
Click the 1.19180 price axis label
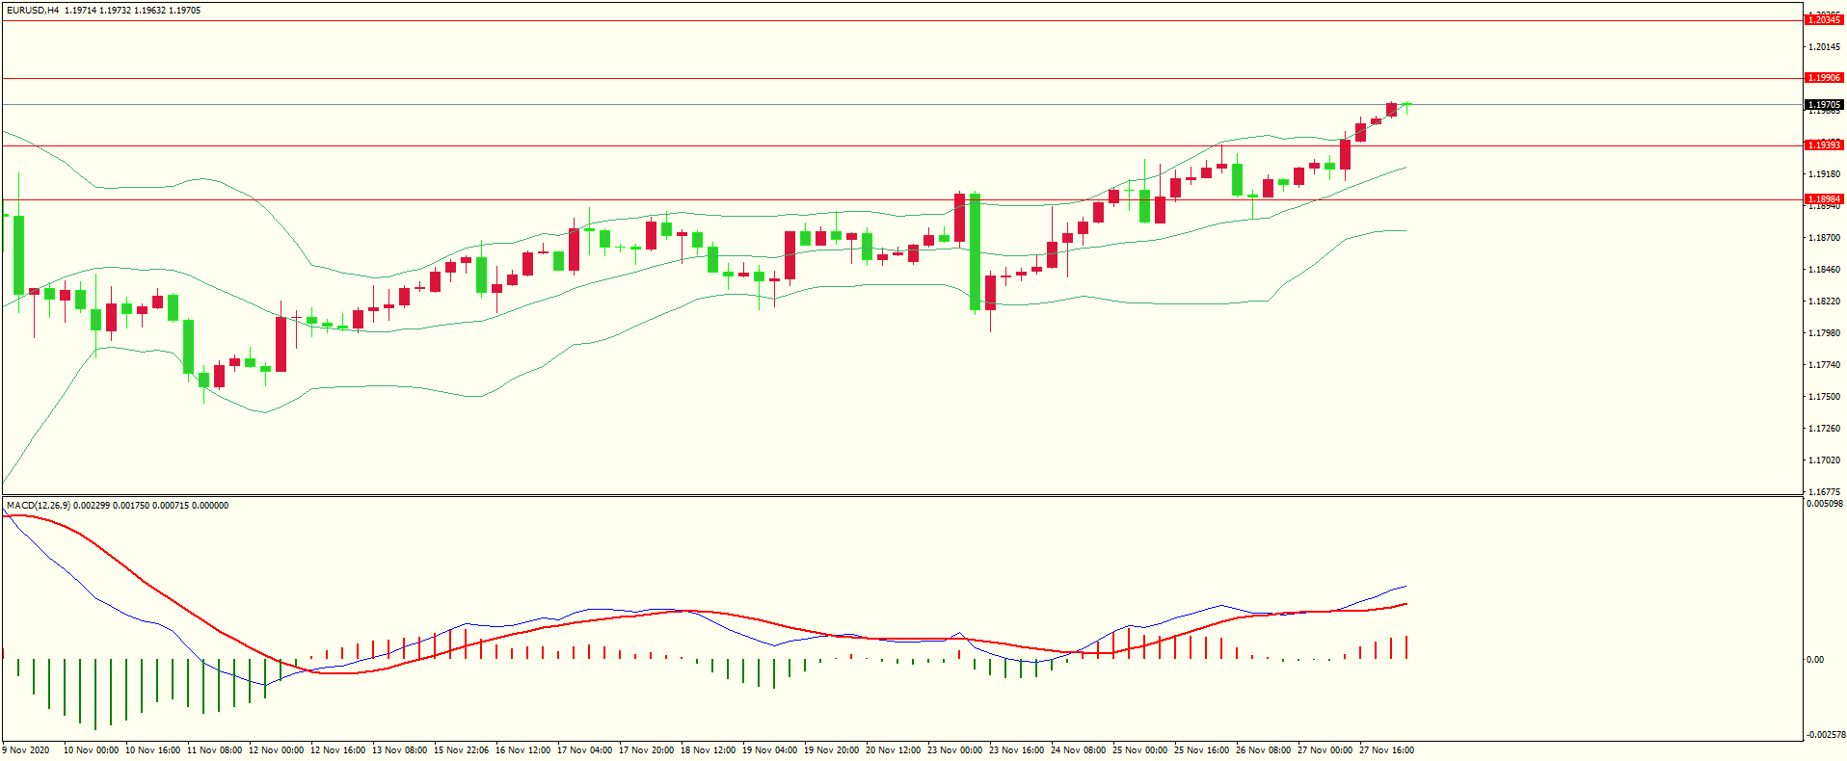pyautogui.click(x=1824, y=174)
